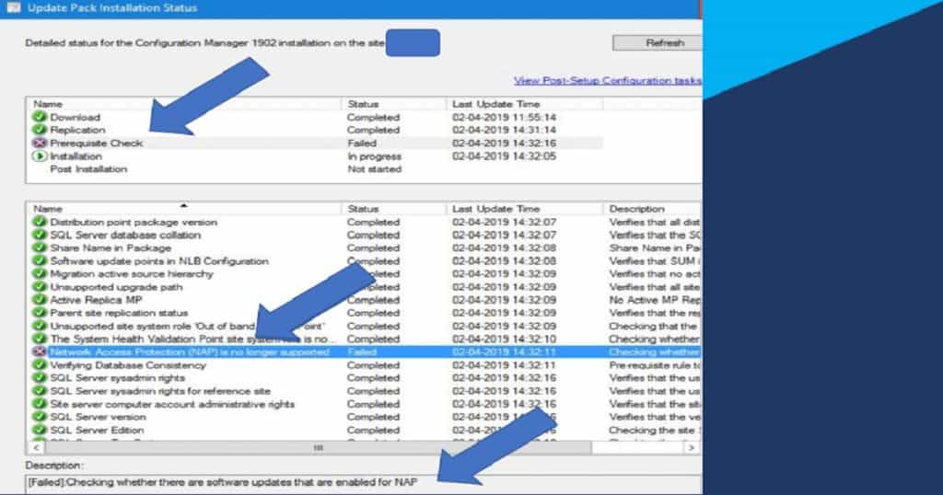This screenshot has height=495, width=943.
Task: Click check icon for SQL Server version
Action: pyautogui.click(x=40, y=417)
